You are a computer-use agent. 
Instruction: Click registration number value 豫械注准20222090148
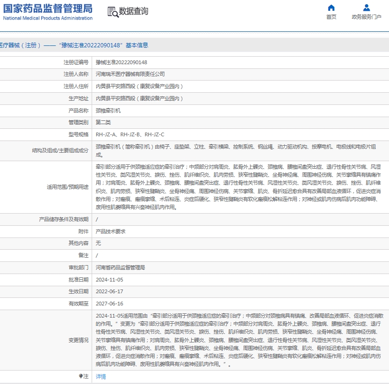click(121, 62)
